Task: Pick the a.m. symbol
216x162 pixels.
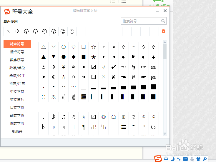Action: click(x=153, y=67)
